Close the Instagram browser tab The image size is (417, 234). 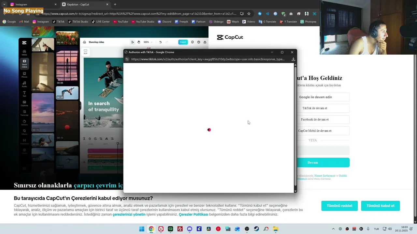click(x=55, y=4)
